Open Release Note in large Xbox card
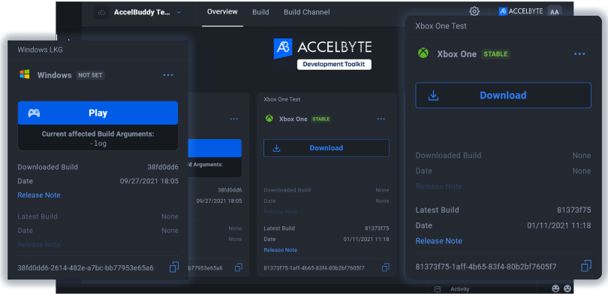The height and width of the screenshot is (296, 608). click(438, 241)
